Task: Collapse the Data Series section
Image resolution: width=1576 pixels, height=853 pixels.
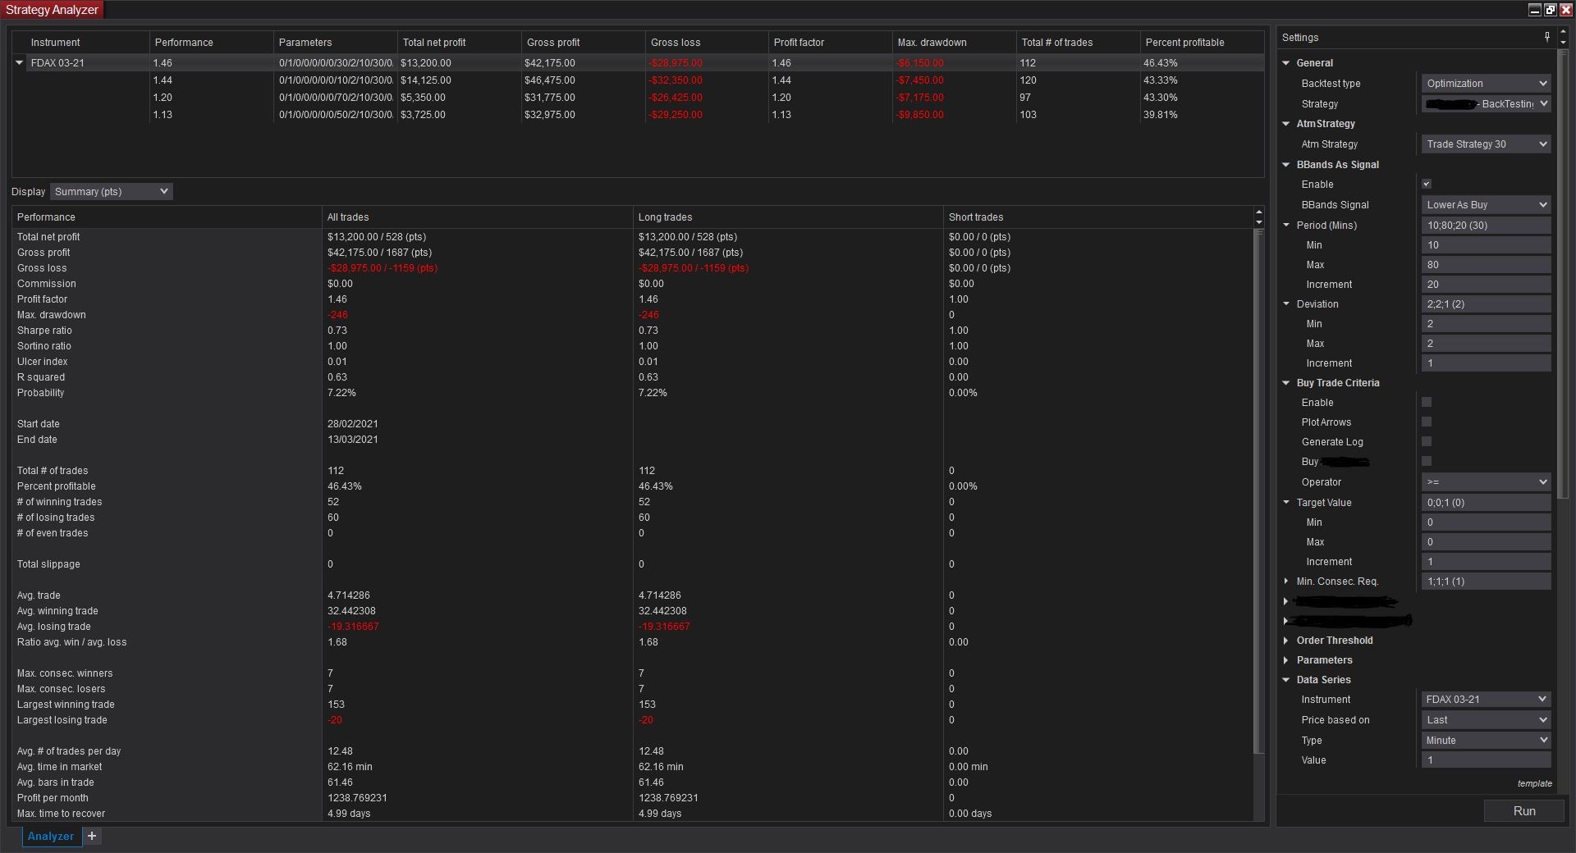Action: (1286, 680)
